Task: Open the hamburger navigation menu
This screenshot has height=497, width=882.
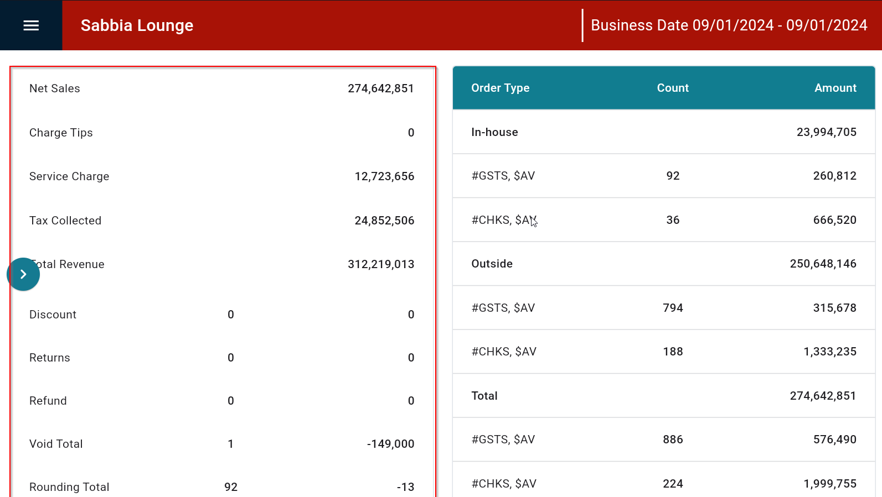Action: tap(31, 25)
